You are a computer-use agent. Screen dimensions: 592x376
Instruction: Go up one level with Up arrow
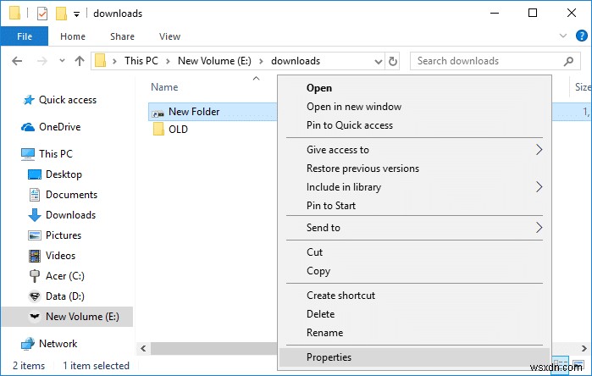click(x=80, y=61)
